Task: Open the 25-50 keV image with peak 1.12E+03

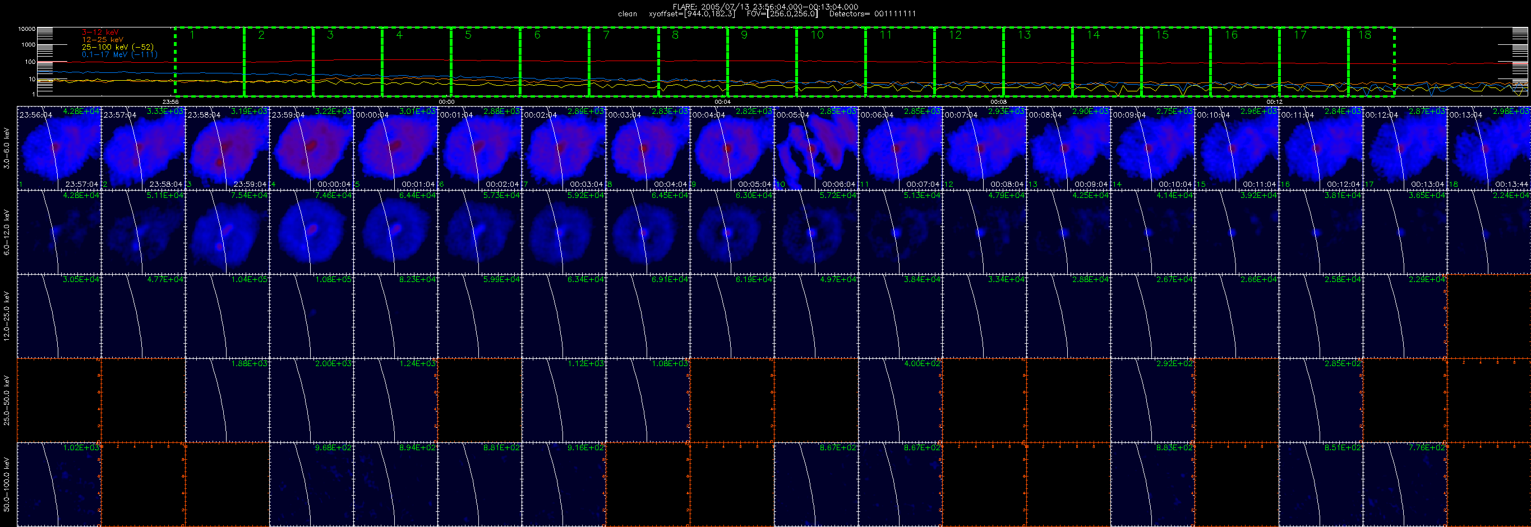Action: pos(564,400)
